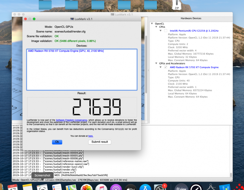The image size is (244, 190).
Task: Select 'Local Memory: 64 Kbytes' row
Action: point(182,93)
